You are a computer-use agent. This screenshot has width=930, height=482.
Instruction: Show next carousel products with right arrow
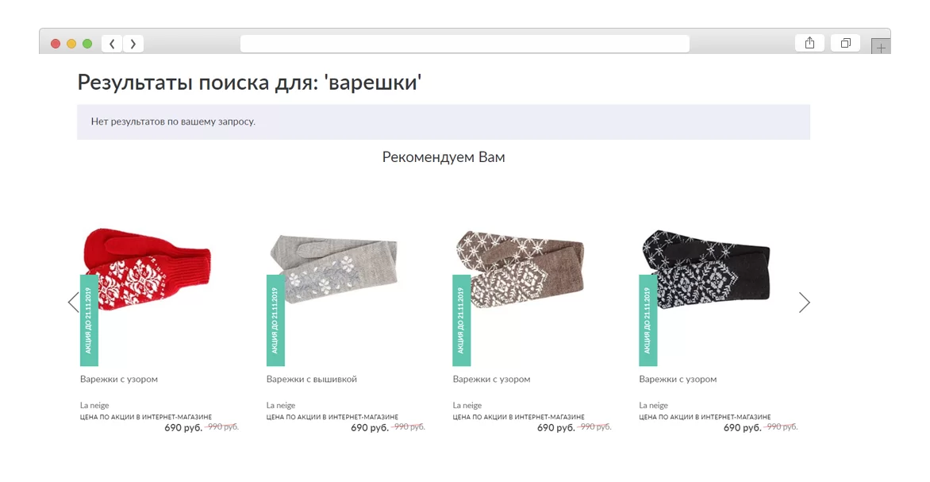point(805,302)
